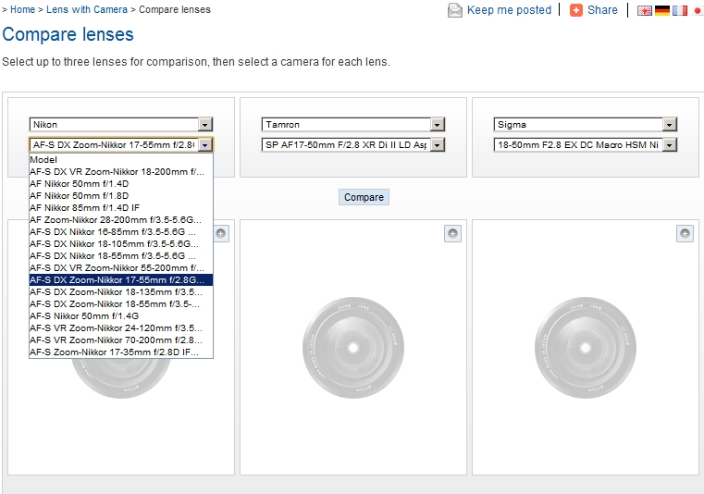Click the Keep me posted link
Viewport: 704px width, 494px height.
pyautogui.click(x=509, y=10)
